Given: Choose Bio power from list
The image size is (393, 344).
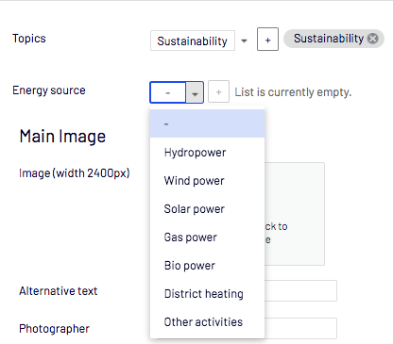Looking at the screenshot, I should [x=207, y=266].
